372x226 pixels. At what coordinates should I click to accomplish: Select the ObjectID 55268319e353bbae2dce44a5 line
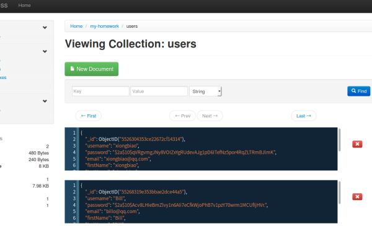pyautogui.click(x=136, y=191)
